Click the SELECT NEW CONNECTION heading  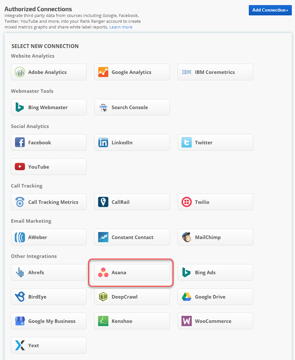click(45, 46)
